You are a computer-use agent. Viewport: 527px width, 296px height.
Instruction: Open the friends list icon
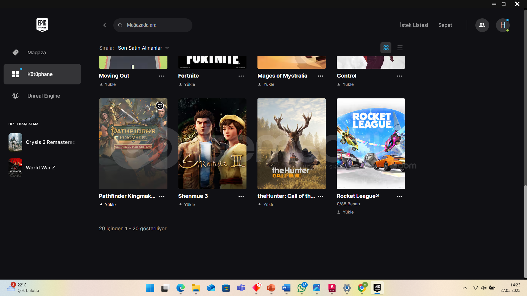tap(482, 25)
